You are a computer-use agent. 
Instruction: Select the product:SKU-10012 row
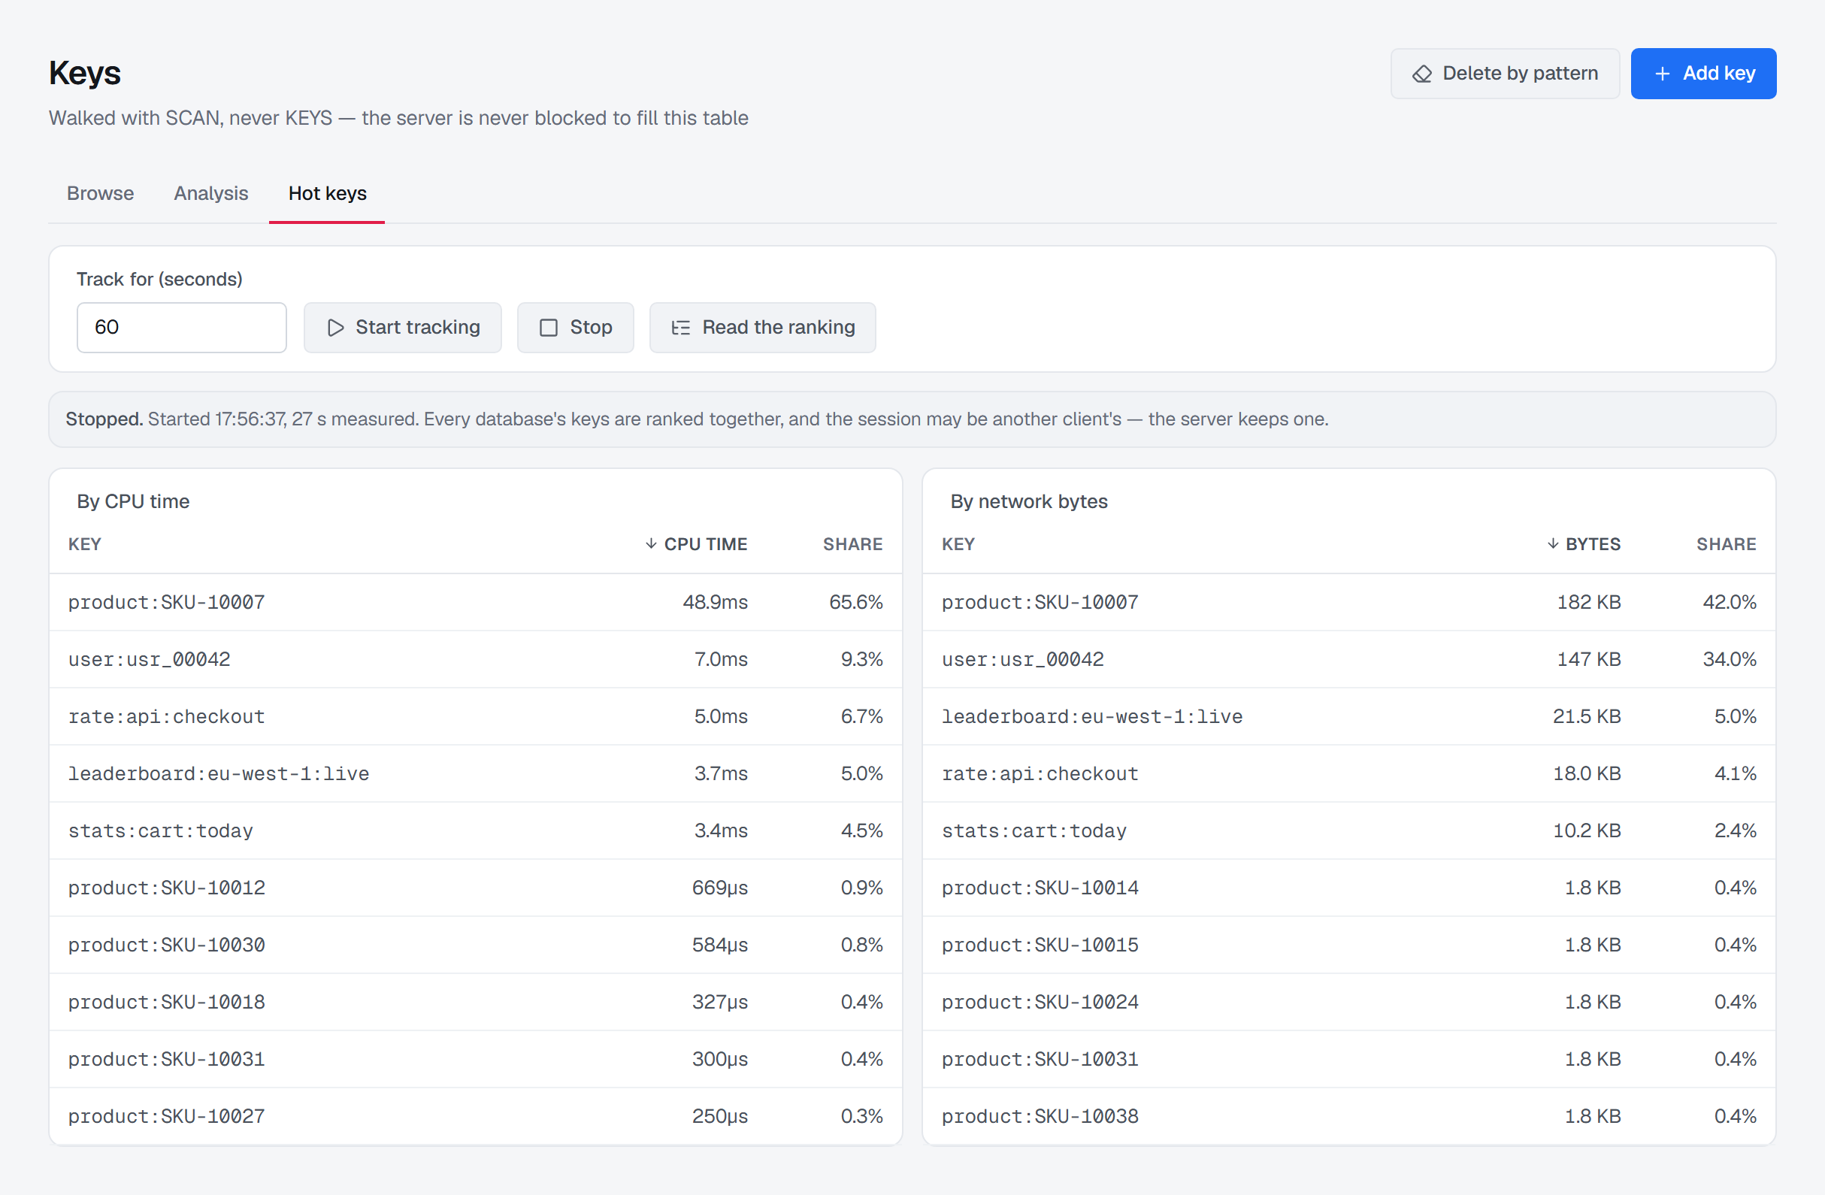pos(476,888)
